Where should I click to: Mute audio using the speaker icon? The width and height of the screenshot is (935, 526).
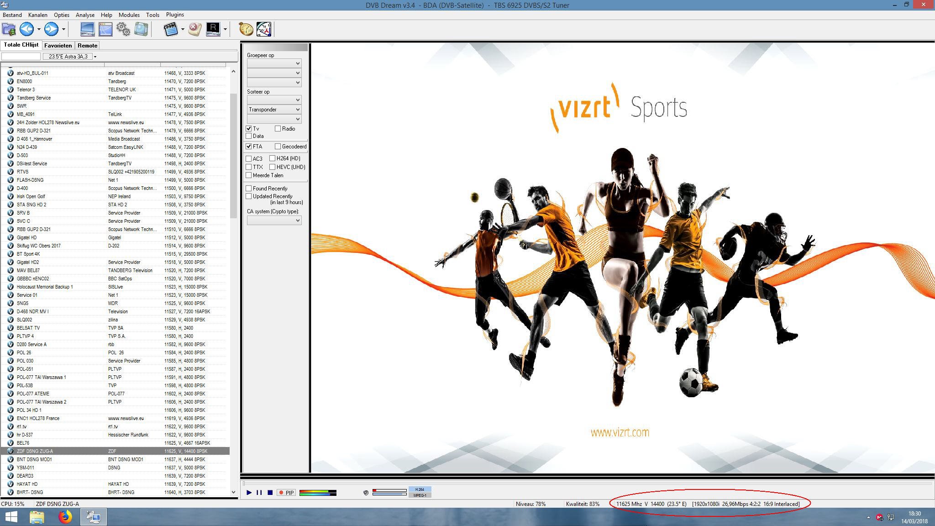366,493
